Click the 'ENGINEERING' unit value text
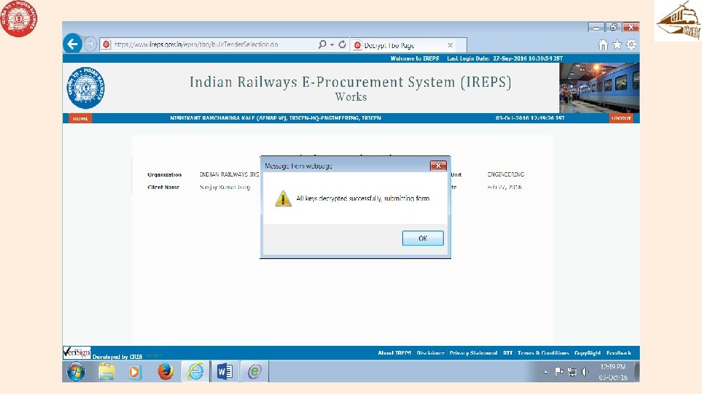The width and height of the screenshot is (702, 394). coord(505,174)
